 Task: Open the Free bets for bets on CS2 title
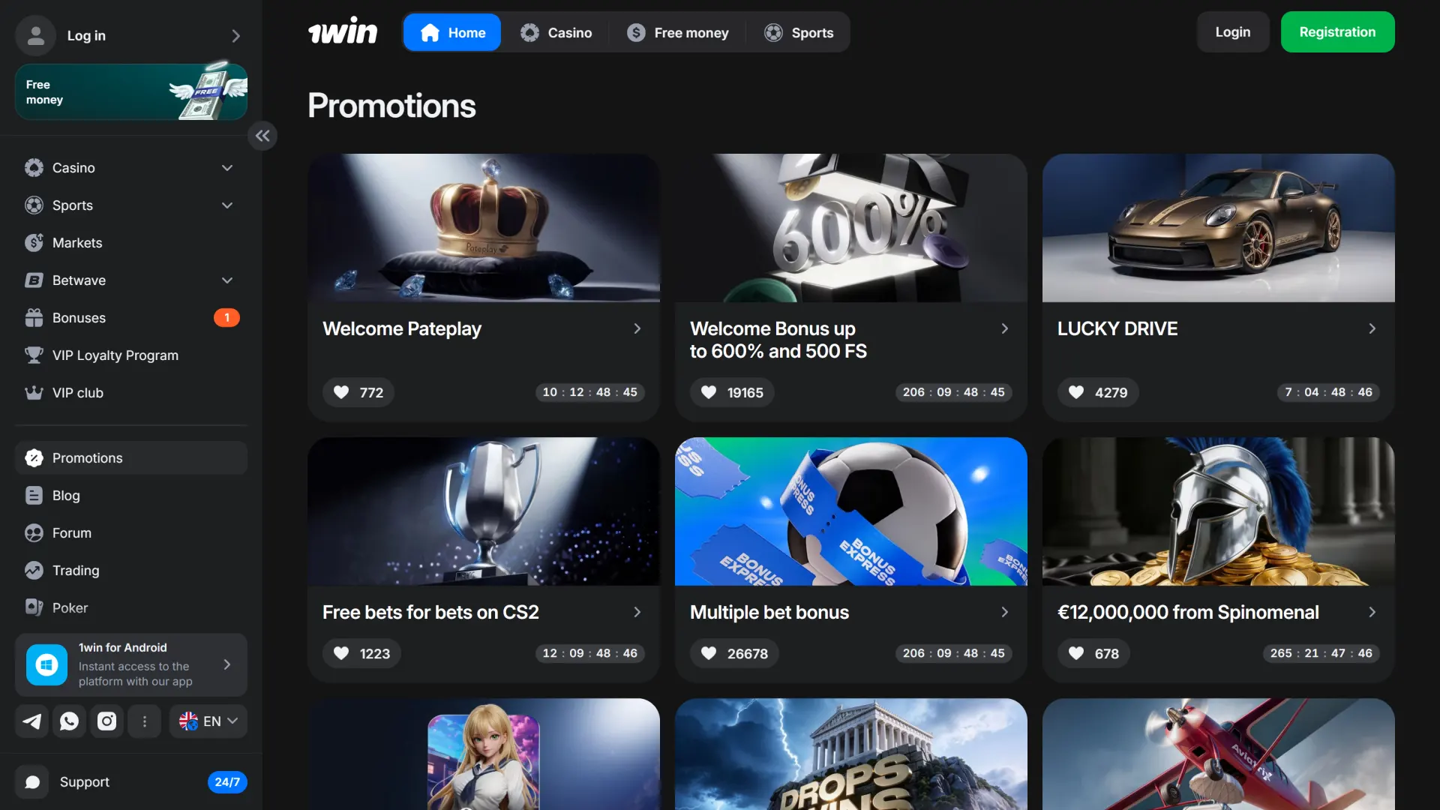[430, 612]
